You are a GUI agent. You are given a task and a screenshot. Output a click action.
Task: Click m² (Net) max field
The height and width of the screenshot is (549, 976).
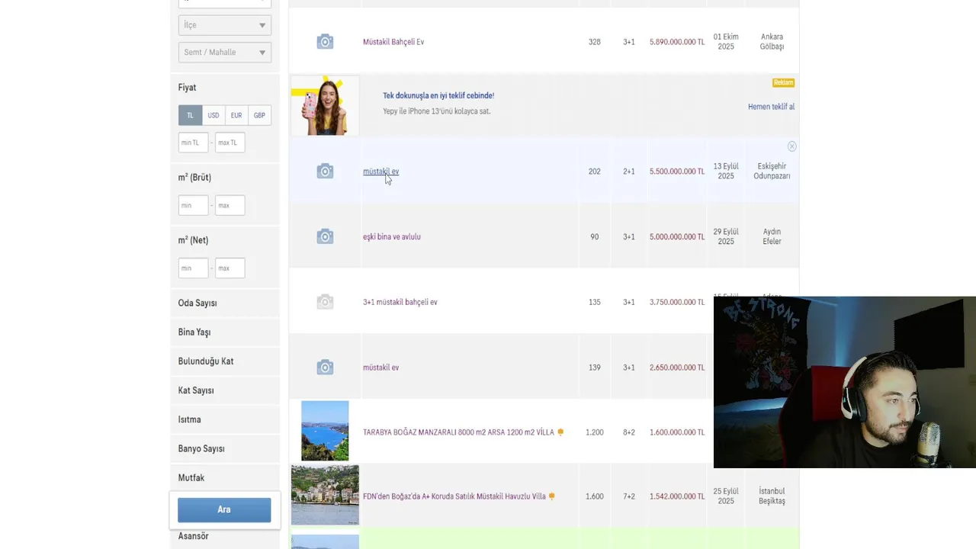click(230, 268)
